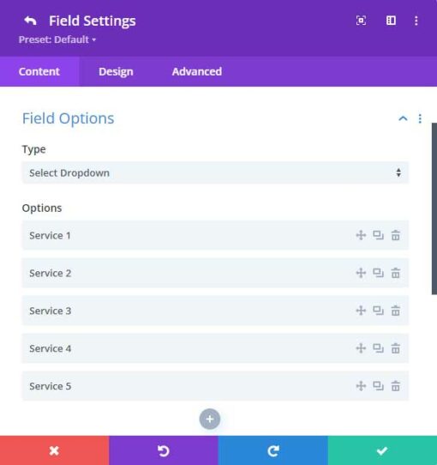Collapse the Field Options section
Image resolution: width=437 pixels, height=465 pixels.
click(x=403, y=118)
